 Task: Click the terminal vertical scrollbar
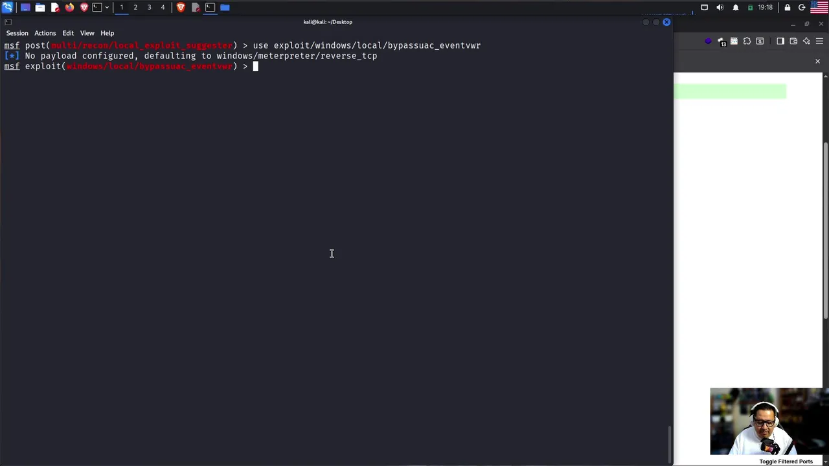[670, 445]
